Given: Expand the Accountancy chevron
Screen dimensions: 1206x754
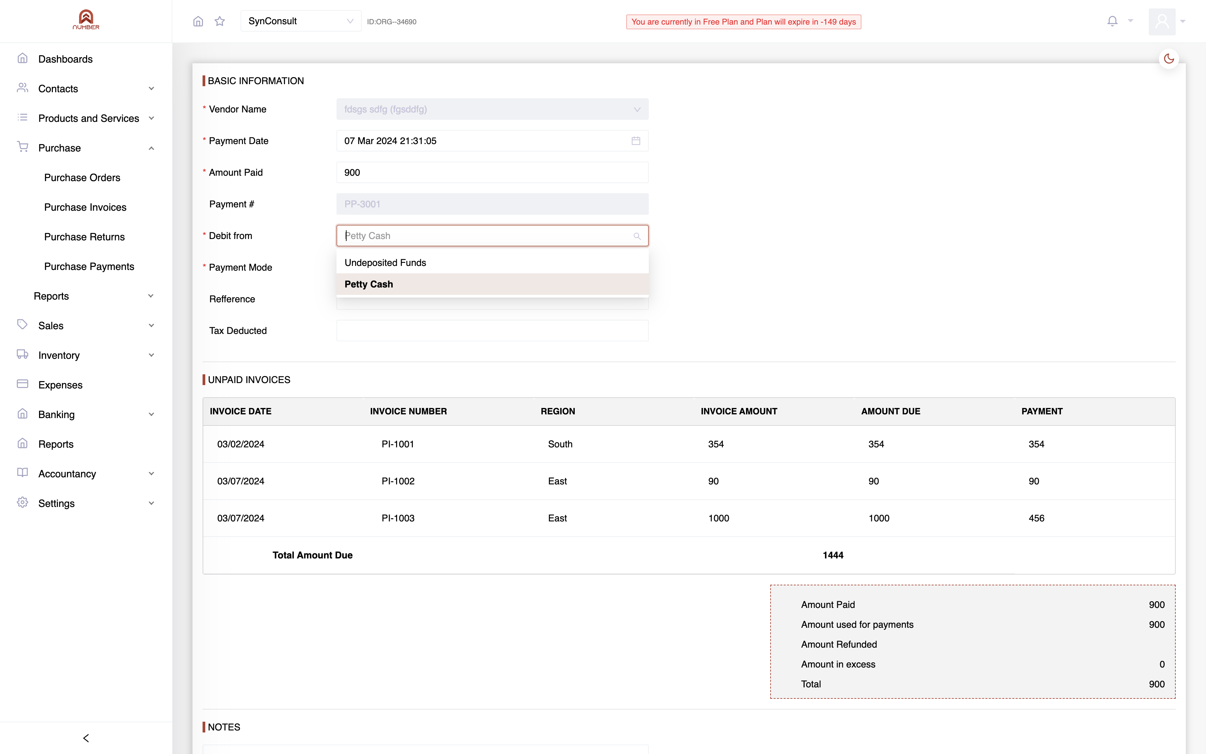Looking at the screenshot, I should [x=151, y=474].
